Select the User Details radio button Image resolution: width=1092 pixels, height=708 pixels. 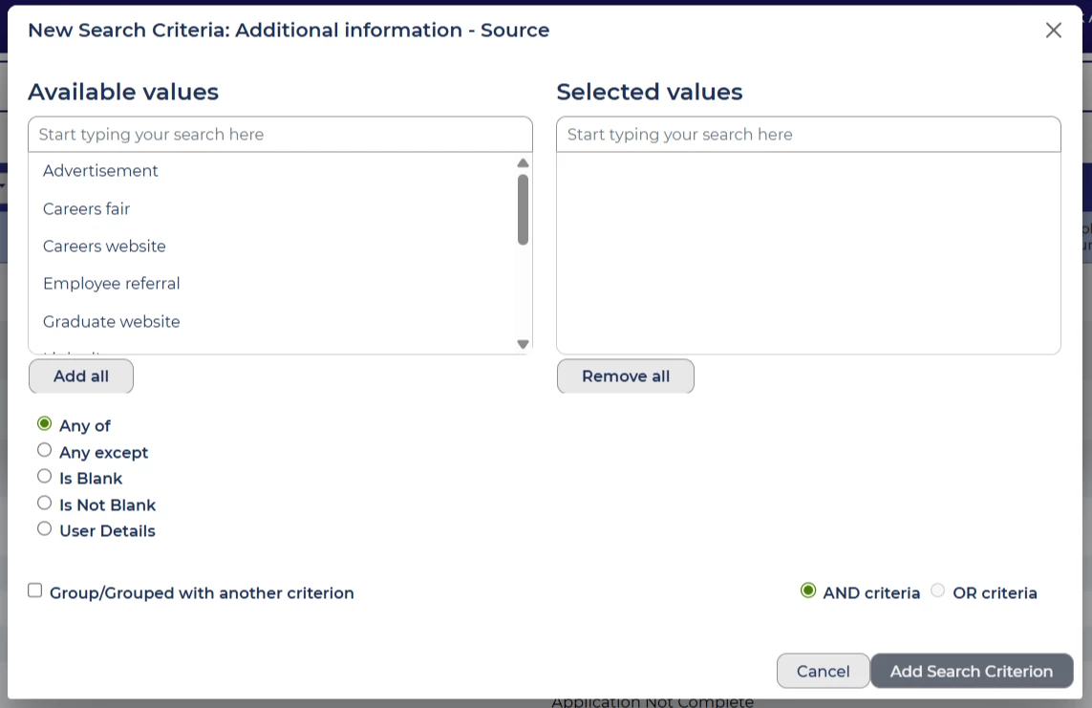44,529
